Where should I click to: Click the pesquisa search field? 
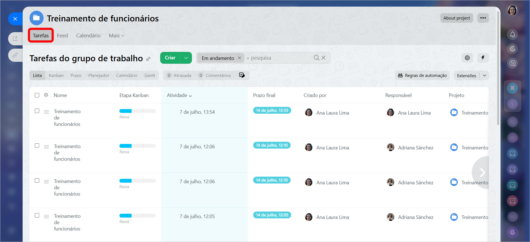279,58
